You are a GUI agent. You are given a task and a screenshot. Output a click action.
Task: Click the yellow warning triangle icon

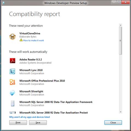(21, 40)
